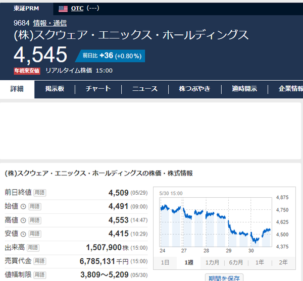The width and height of the screenshot is (303, 281).
Task: Open the 株つぶやき tab
Action: (194, 89)
